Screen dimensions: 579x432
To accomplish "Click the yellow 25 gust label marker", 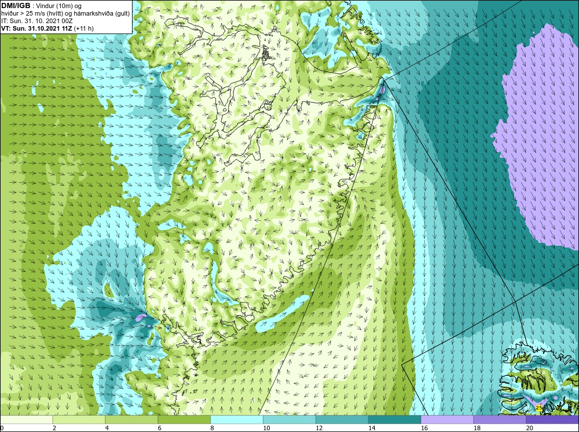I will (538, 408).
